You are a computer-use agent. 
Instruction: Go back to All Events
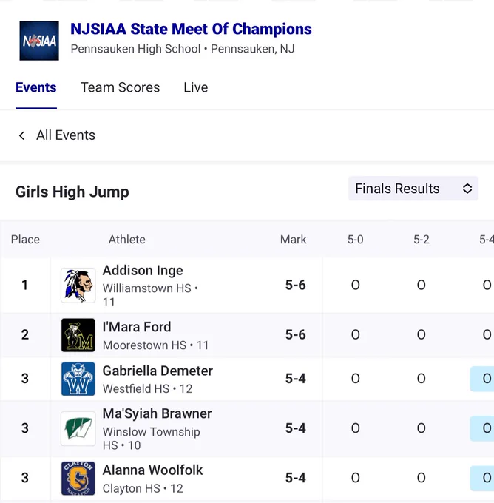66,135
